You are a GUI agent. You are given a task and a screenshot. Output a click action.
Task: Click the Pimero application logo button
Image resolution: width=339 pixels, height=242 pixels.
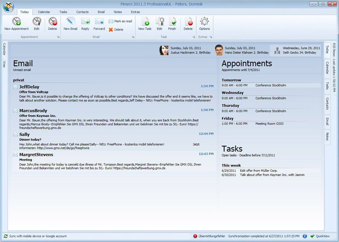(x=9, y=7)
